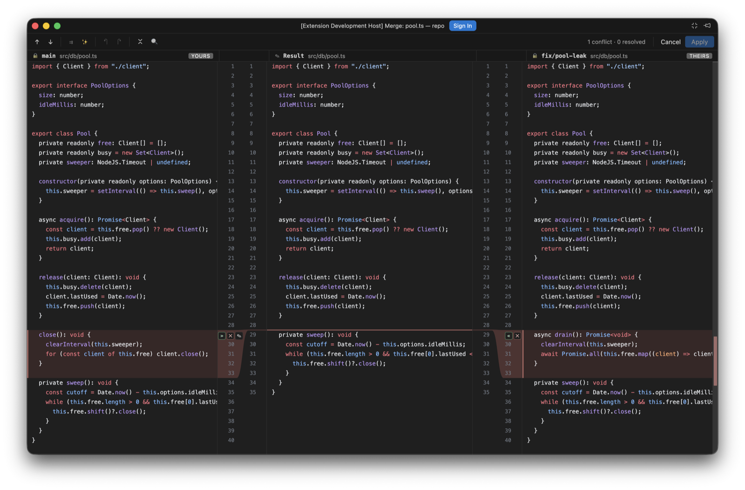Click the accept non-conflicting changes double-arrow icon
This screenshot has width=745, height=490.
[71, 42]
